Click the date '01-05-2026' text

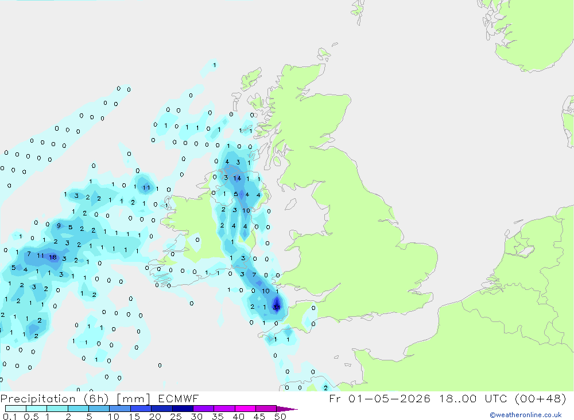pos(389,398)
